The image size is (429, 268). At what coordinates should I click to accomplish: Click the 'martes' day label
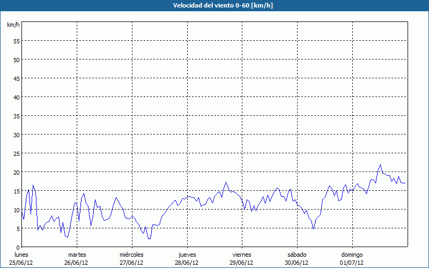(77, 255)
